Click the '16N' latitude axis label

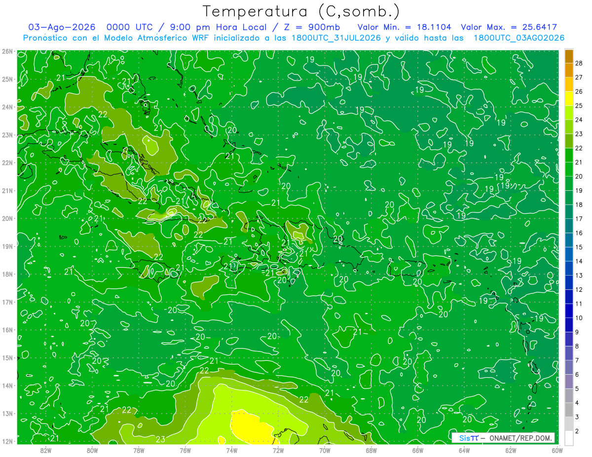click(x=7, y=330)
